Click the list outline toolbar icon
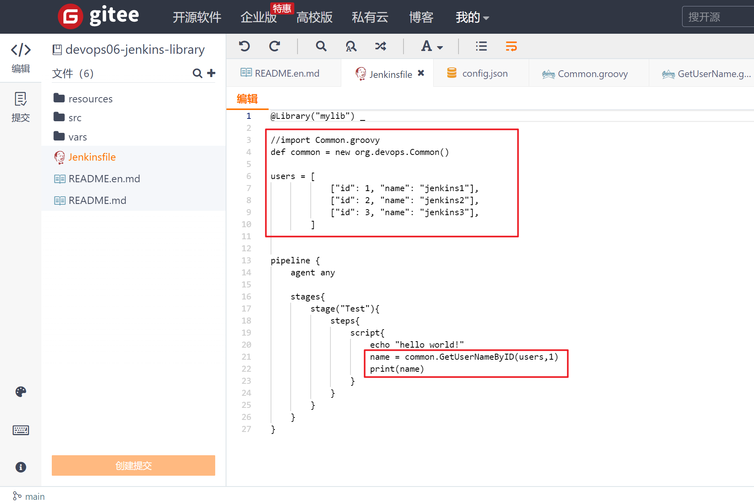 [481, 47]
